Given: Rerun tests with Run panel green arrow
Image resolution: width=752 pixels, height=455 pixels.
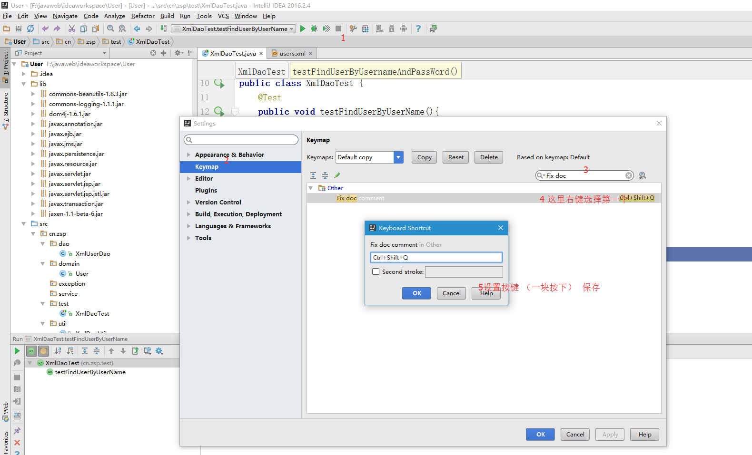Looking at the screenshot, I should pyautogui.click(x=17, y=351).
